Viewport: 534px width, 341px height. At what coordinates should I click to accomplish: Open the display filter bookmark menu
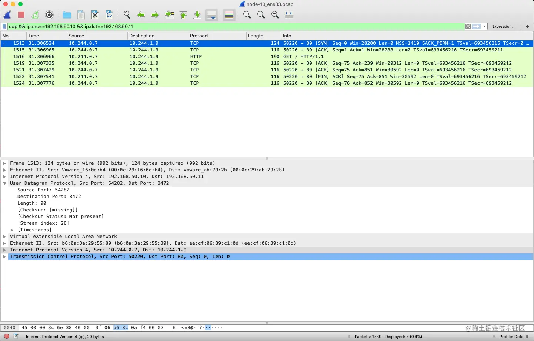[4, 26]
